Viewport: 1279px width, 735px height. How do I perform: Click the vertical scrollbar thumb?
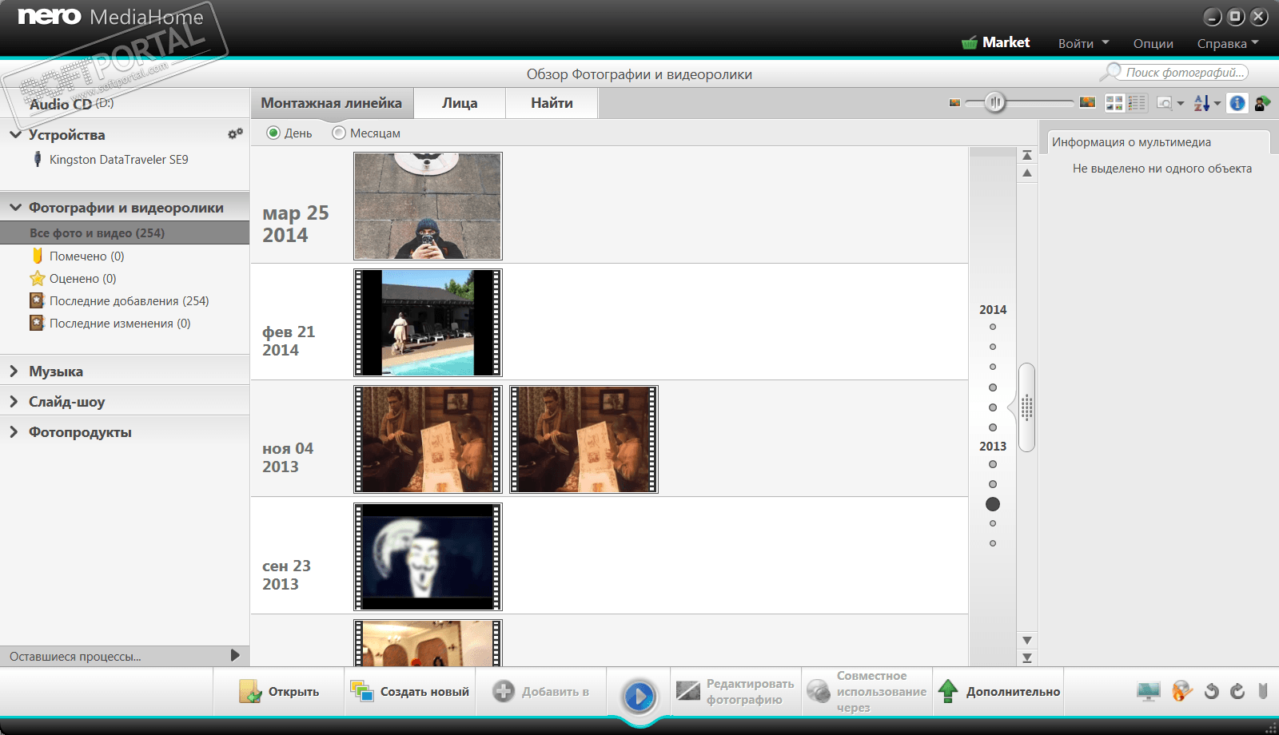pyautogui.click(x=1027, y=407)
